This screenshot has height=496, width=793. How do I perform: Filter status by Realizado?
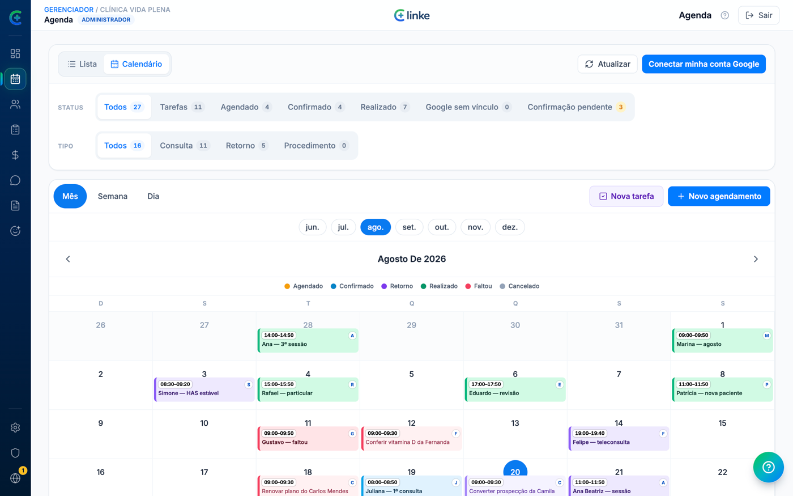385,107
